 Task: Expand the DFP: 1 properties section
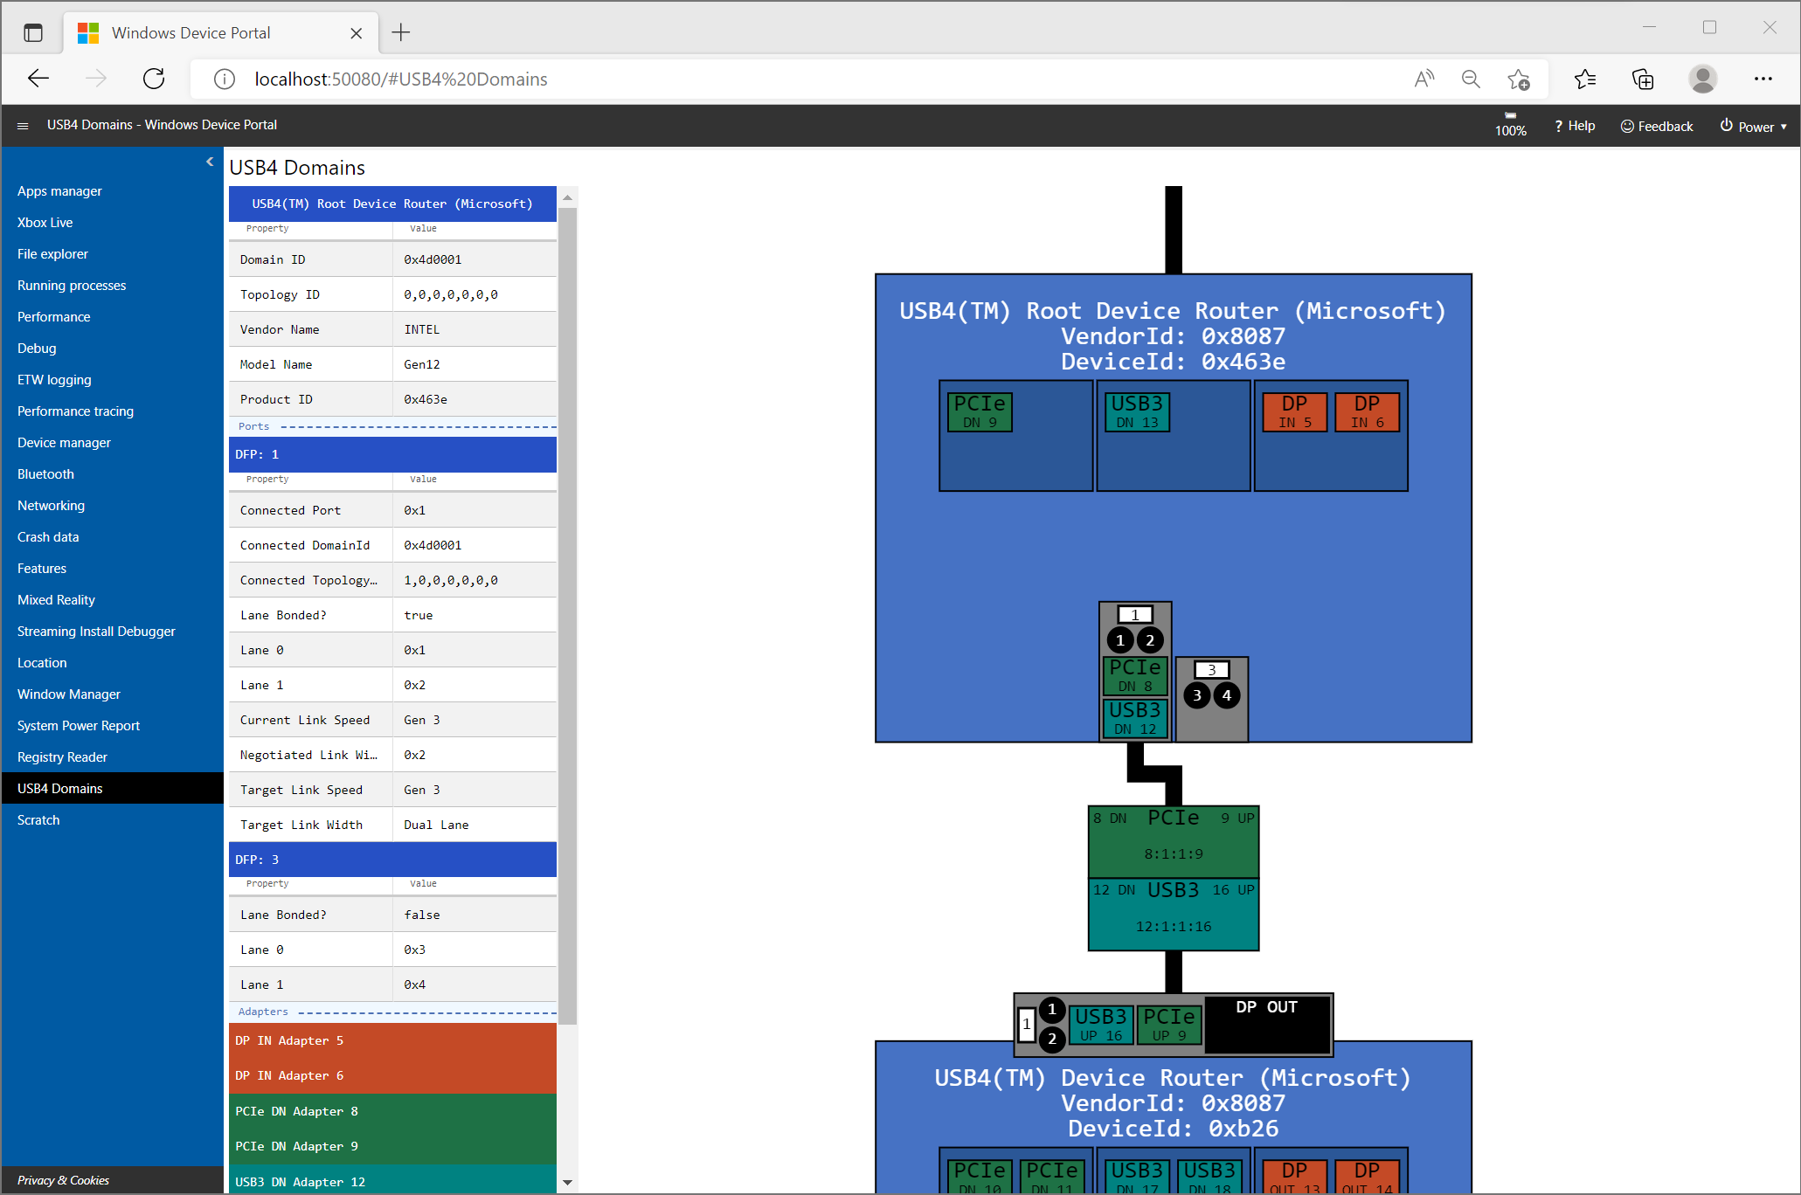[391, 455]
